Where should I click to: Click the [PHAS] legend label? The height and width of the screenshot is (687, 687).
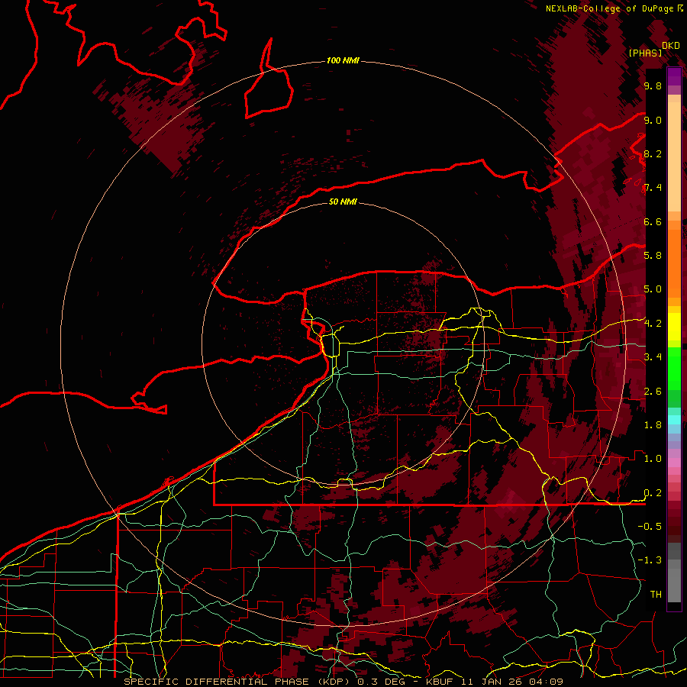click(x=645, y=53)
